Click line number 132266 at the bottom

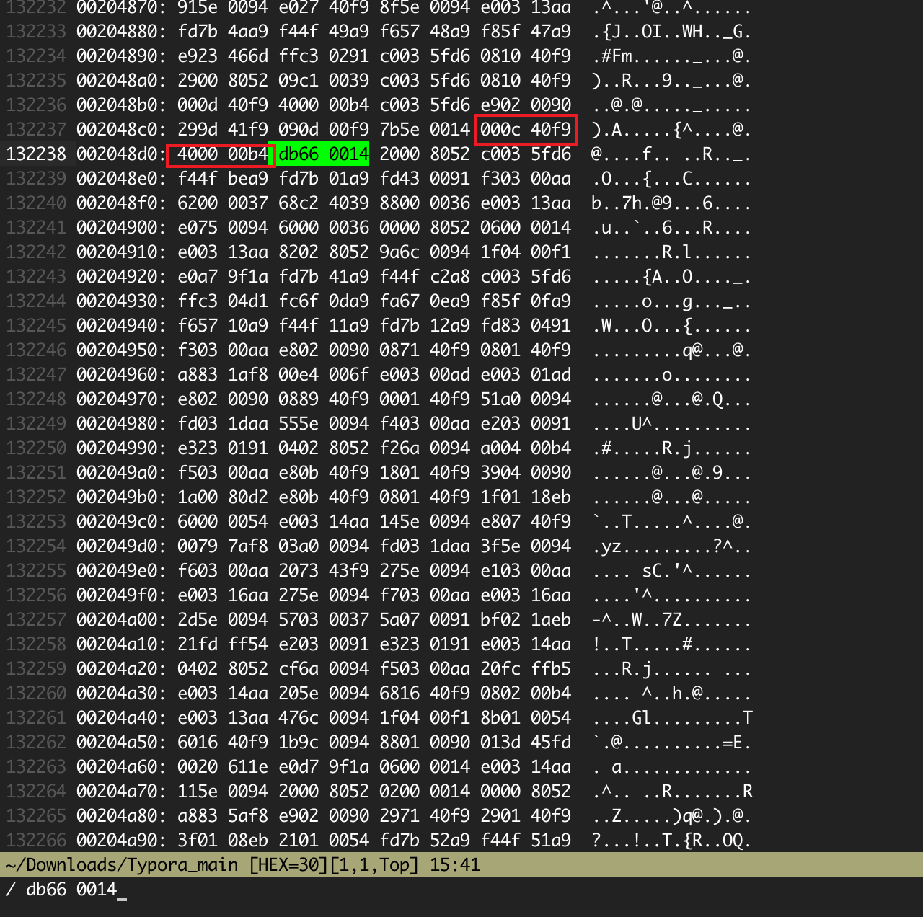click(x=36, y=841)
